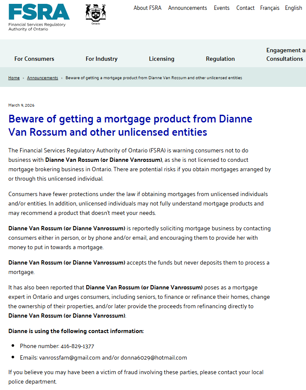Open the For Consumers menu
Screen dimensions: 306x390
click(x=34, y=59)
